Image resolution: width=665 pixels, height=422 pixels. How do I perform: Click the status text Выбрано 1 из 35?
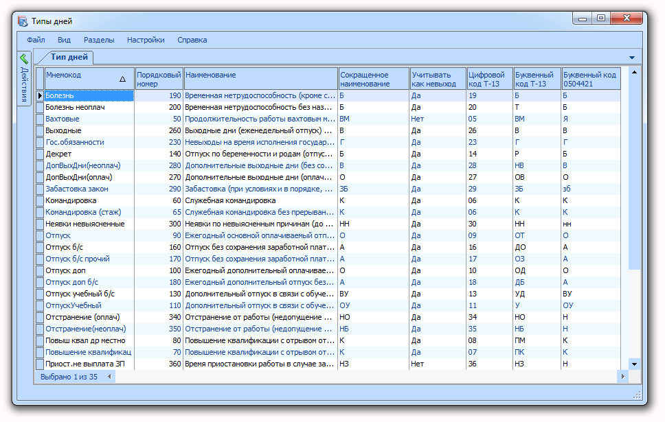(x=69, y=377)
